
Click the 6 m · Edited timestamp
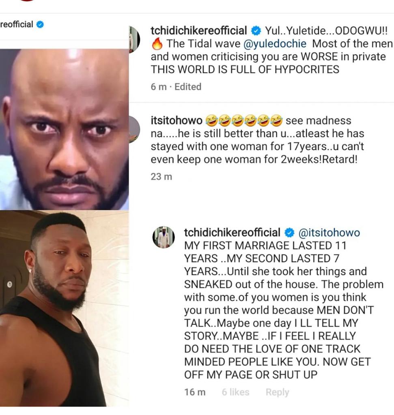176,87
